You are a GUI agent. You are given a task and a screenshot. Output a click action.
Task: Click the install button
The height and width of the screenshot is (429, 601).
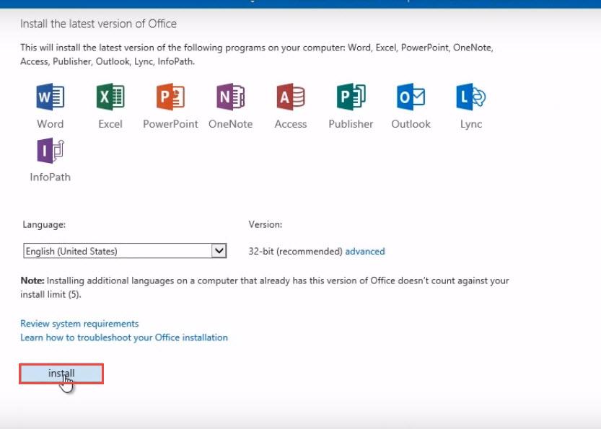click(61, 373)
